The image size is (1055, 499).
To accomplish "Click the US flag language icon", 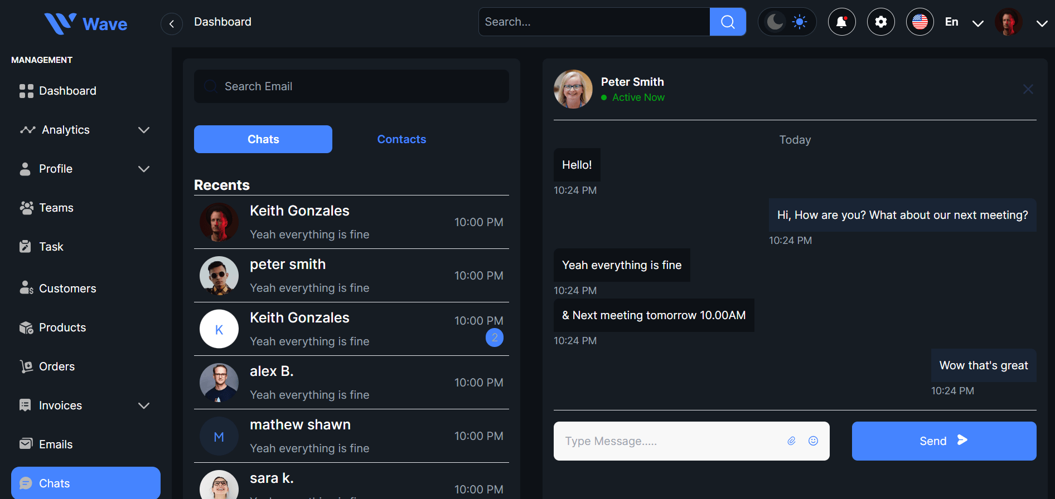I will pyautogui.click(x=920, y=22).
